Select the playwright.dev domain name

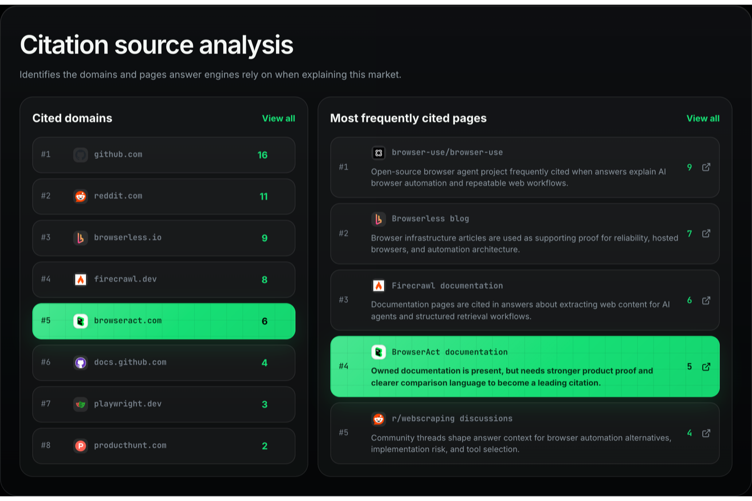click(x=128, y=404)
